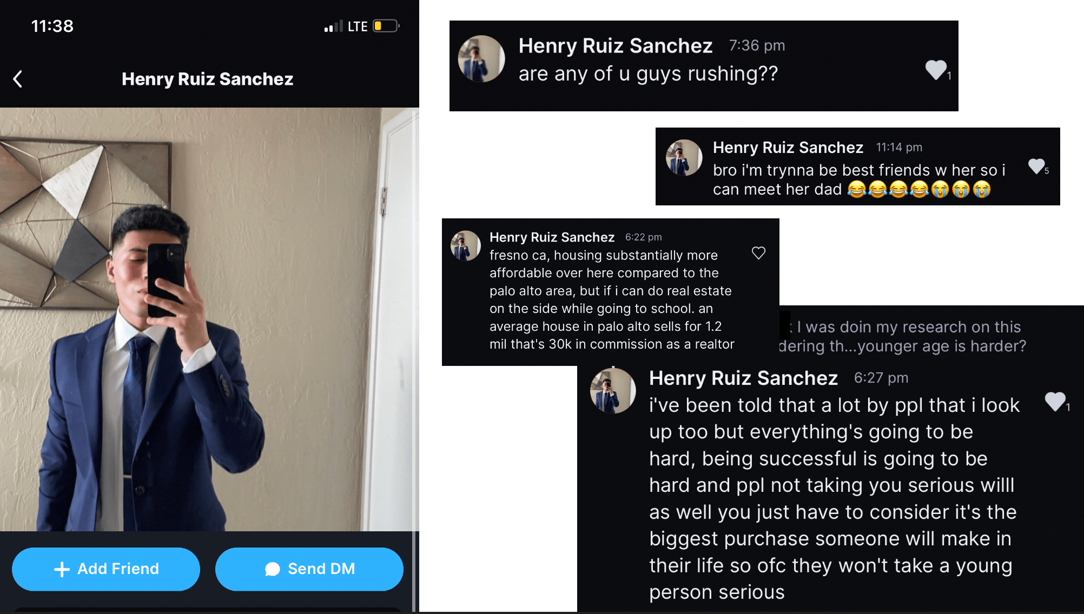
Task: Click the Add Friend button
Action: [106, 569]
